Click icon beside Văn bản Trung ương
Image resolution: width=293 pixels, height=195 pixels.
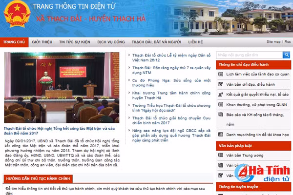221,155
